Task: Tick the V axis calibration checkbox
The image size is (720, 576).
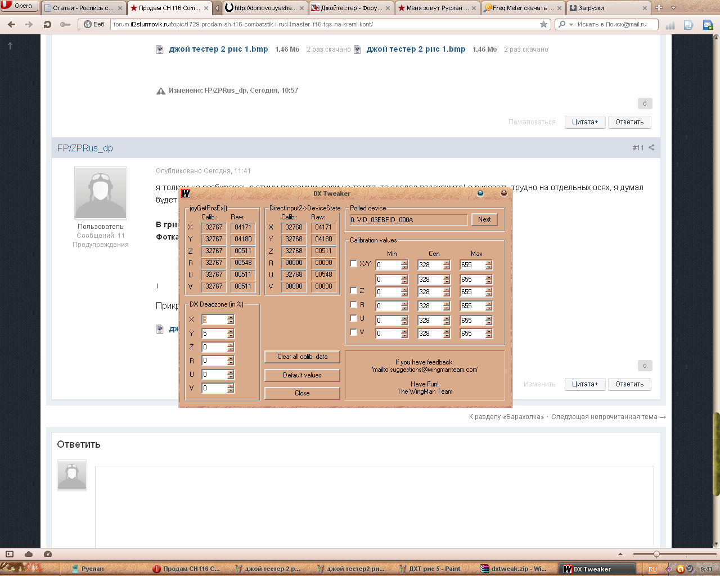Action: (353, 332)
